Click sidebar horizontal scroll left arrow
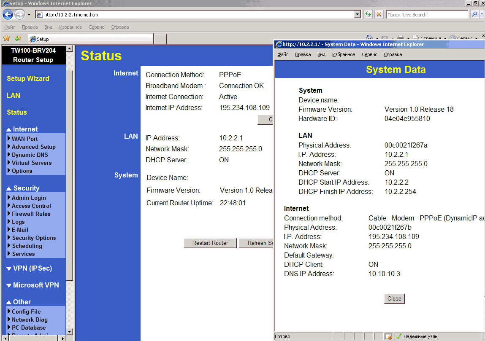Image resolution: width=485 pixels, height=341 pixels. (x=5, y=338)
